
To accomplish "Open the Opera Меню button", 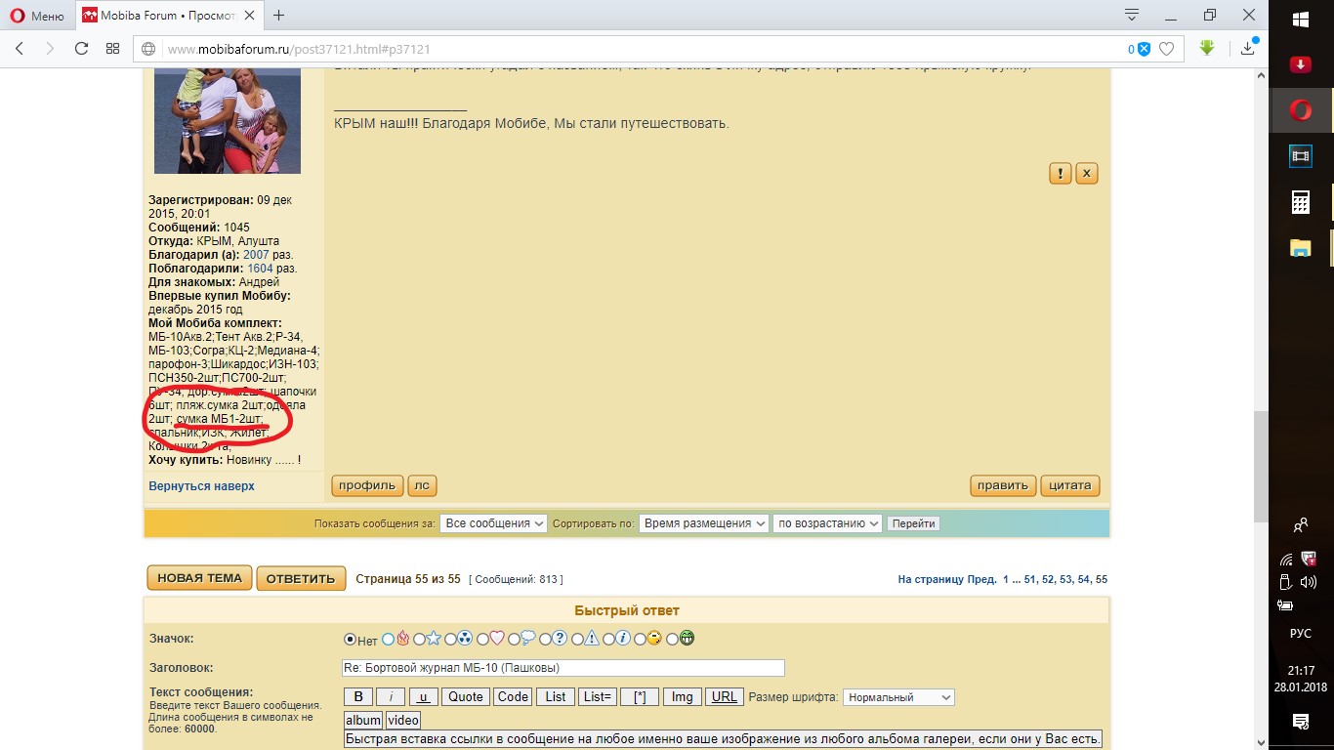I will 36,15.
